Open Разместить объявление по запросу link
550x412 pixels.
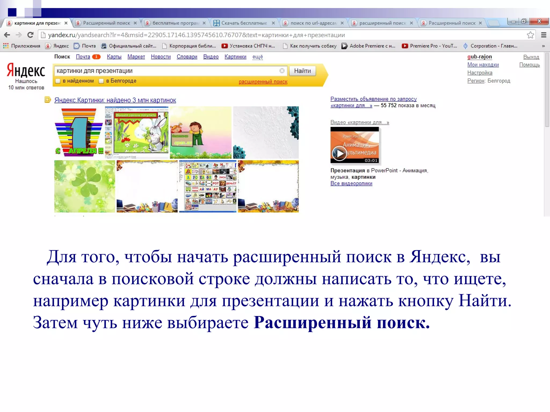374,102
